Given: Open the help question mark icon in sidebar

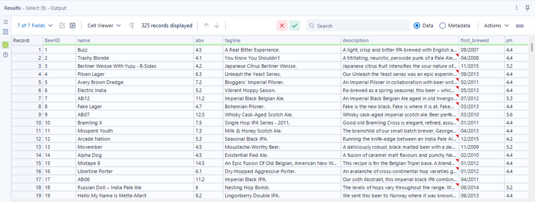Looking at the screenshot, I should pos(5,55).
